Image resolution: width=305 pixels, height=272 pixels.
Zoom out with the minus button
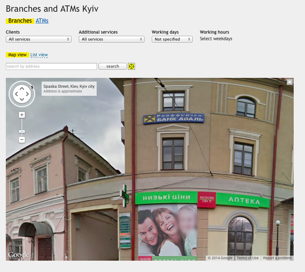point(22,140)
